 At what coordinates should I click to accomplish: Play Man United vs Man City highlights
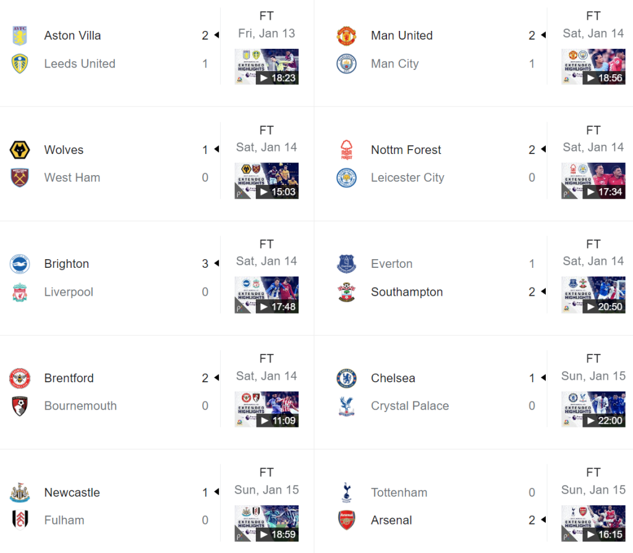(x=593, y=66)
